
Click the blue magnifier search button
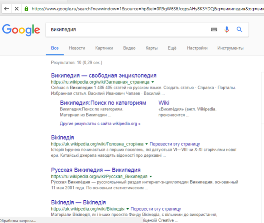(239, 30)
